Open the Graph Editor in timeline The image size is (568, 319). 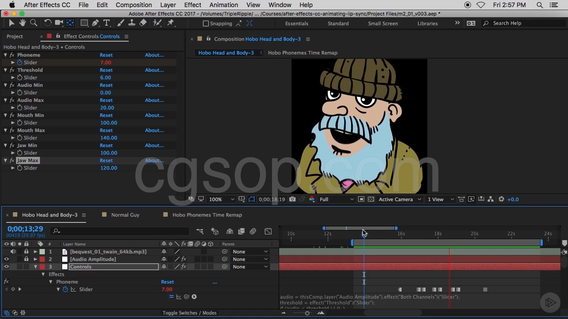coord(268,231)
